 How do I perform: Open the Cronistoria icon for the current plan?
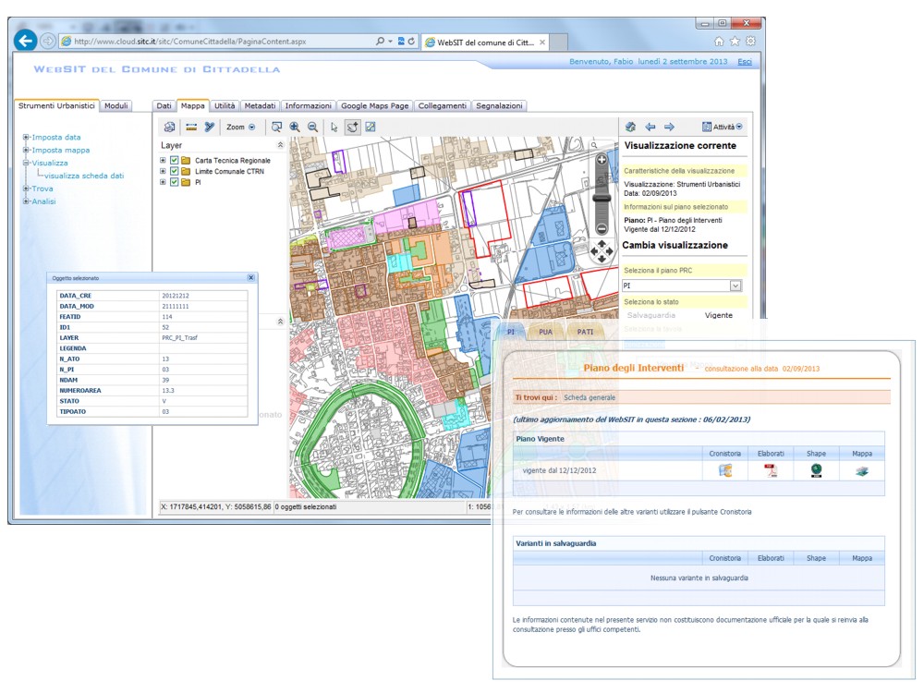coord(725,470)
